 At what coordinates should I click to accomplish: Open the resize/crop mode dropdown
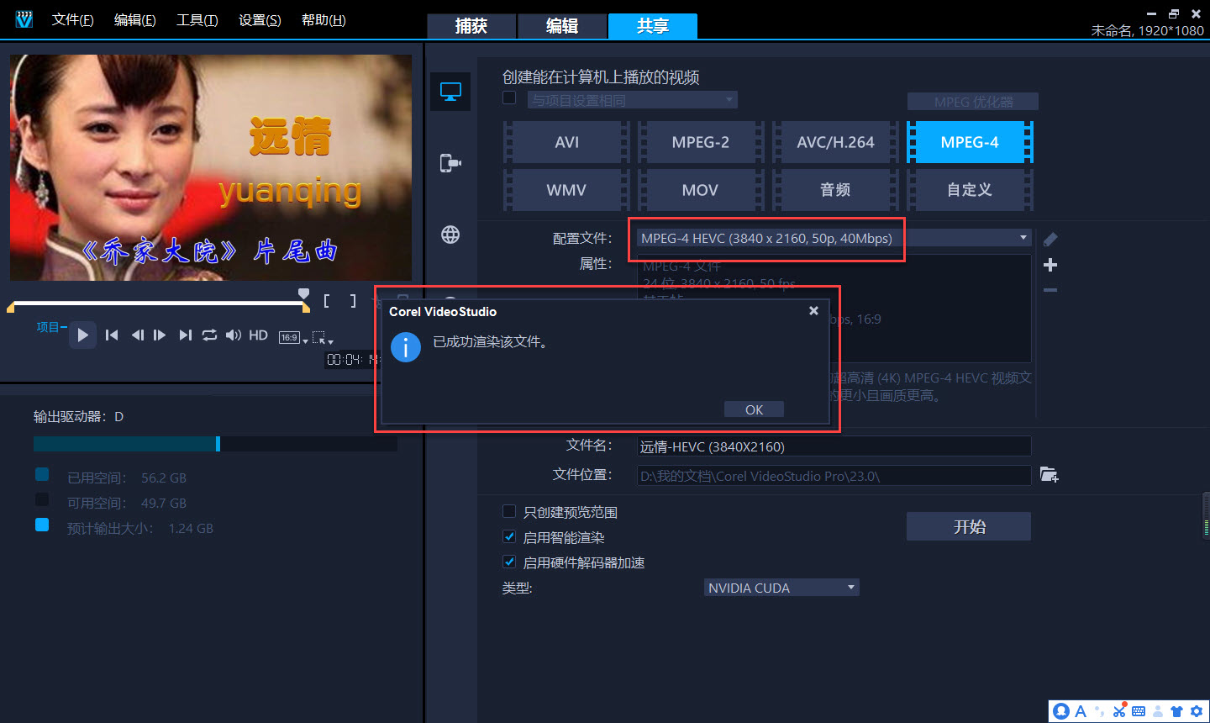click(323, 338)
